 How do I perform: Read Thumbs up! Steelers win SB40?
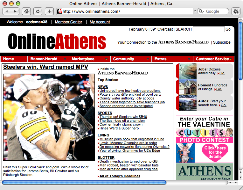123,117
